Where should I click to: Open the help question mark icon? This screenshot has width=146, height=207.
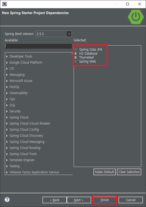(7, 200)
